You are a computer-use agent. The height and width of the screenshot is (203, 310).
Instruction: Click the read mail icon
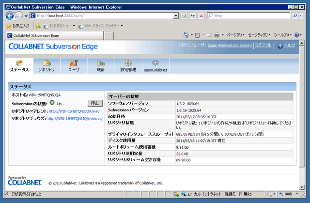click(x=209, y=35)
